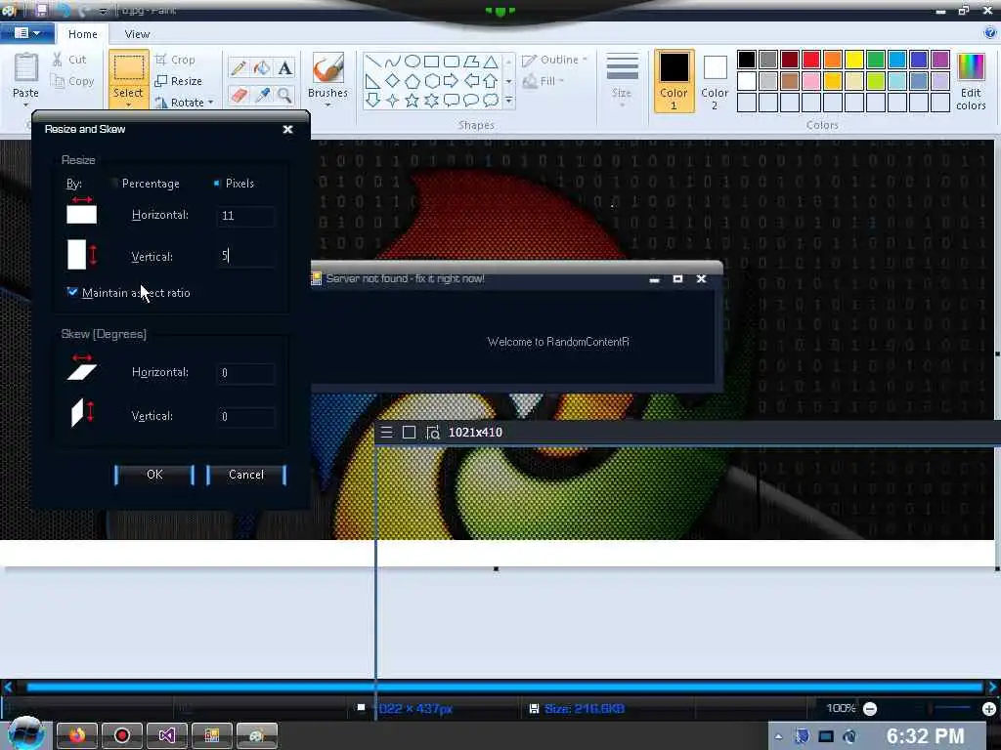The height and width of the screenshot is (750, 1001).
Task: Select the Text tool
Action: tap(284, 68)
